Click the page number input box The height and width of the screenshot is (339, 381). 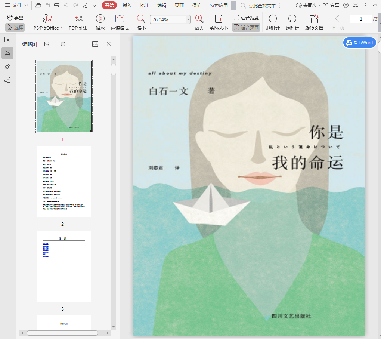pyautogui.click(x=360, y=19)
